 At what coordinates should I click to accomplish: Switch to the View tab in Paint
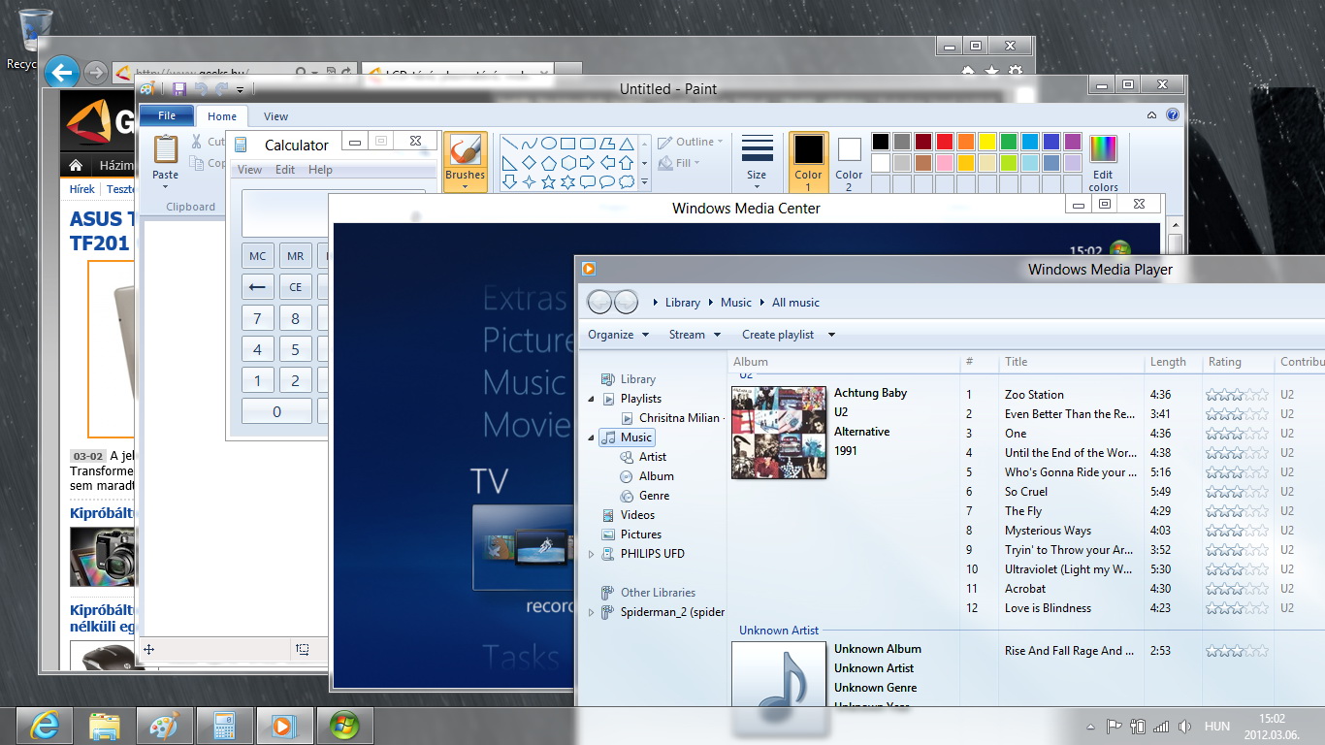[x=275, y=116]
